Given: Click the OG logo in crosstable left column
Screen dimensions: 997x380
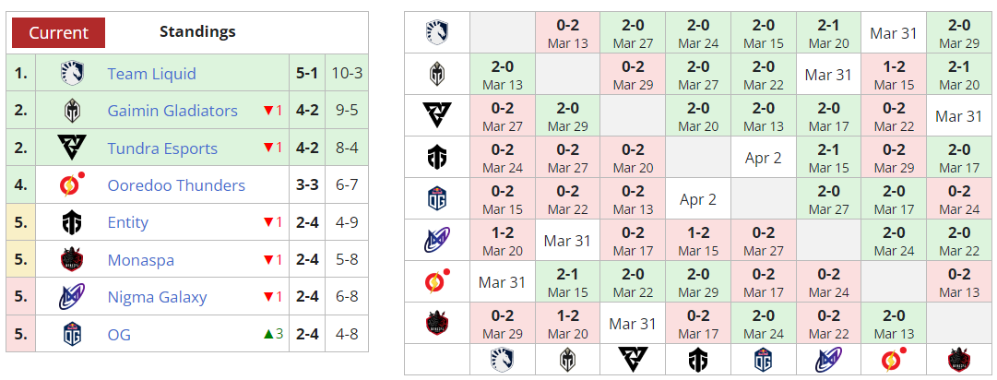Looking at the screenshot, I should pyautogui.click(x=437, y=199).
